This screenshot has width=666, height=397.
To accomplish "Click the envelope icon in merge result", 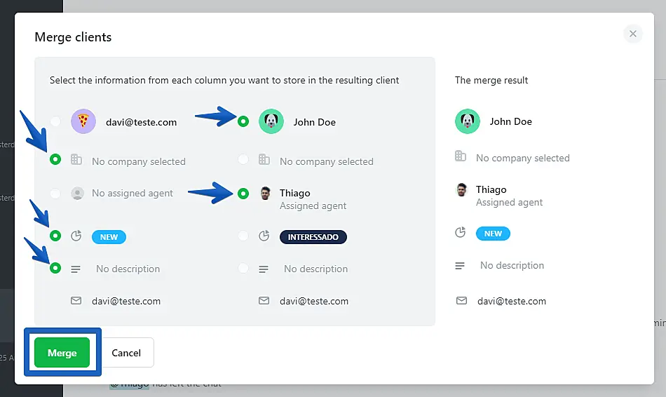I will tap(461, 301).
